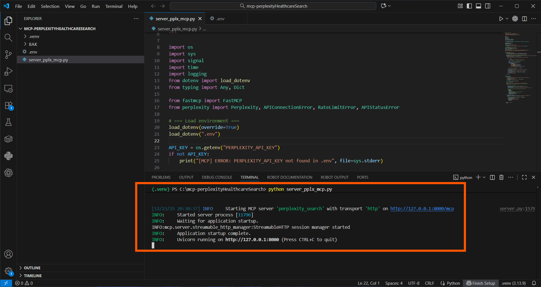The height and width of the screenshot is (287, 541).
Task: Open Run and Debug view
Action: (x=8, y=71)
